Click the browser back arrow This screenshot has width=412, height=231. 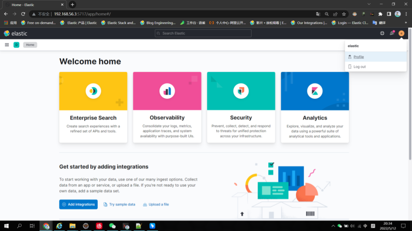tap(6, 14)
